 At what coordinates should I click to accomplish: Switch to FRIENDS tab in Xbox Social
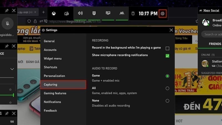point(215,44)
